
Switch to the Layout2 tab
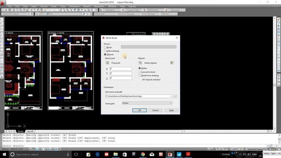tap(30, 131)
